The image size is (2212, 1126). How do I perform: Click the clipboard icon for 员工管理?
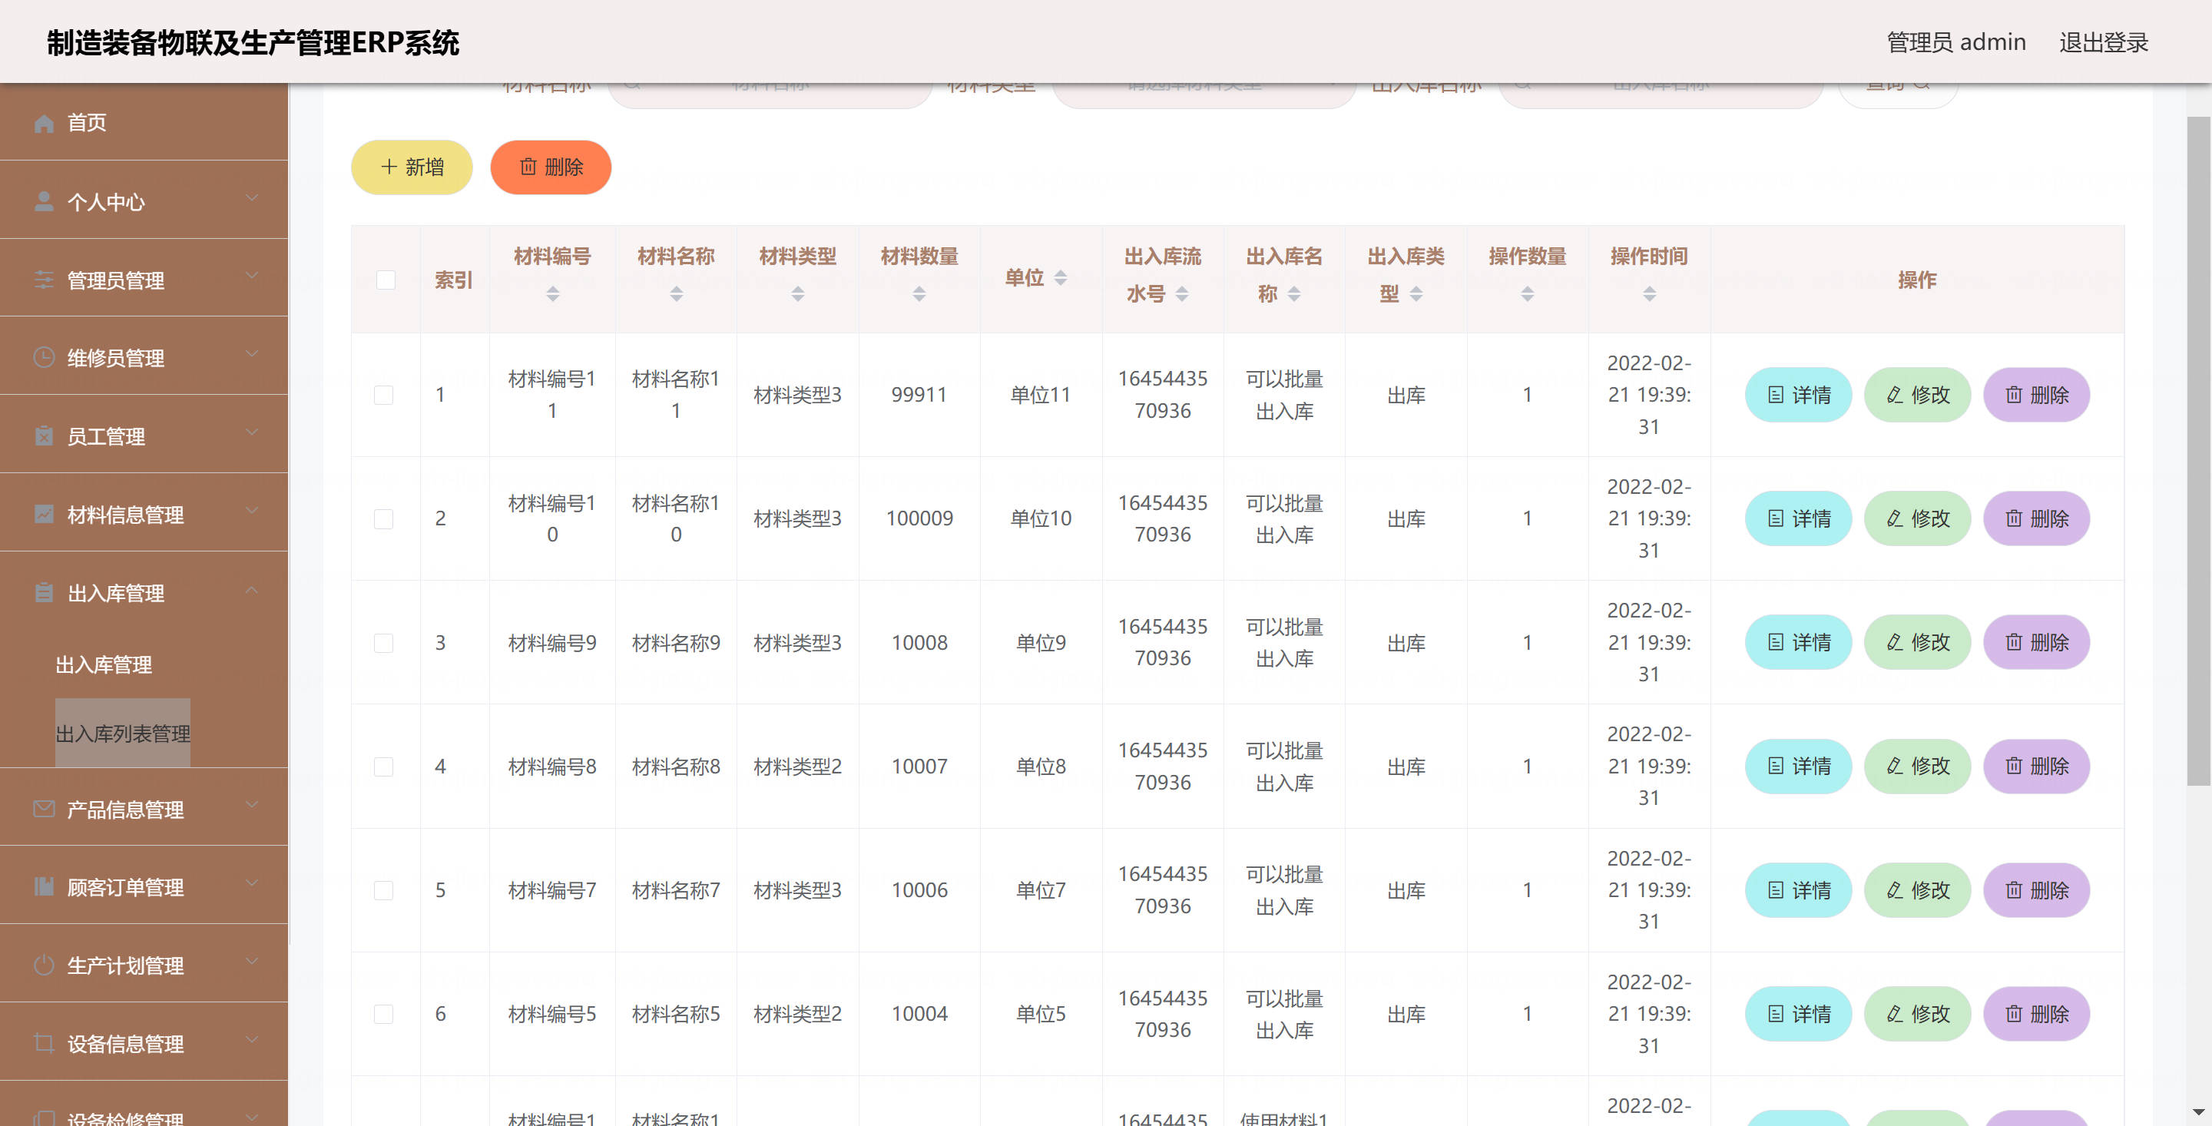pyautogui.click(x=44, y=436)
